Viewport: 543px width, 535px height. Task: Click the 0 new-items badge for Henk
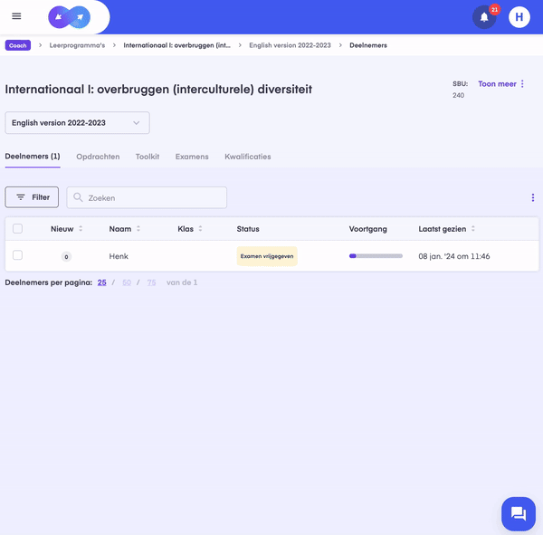coord(66,257)
